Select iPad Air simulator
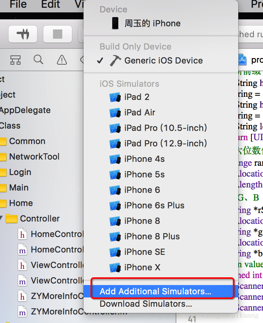The height and width of the screenshot is (323, 263). point(161,113)
